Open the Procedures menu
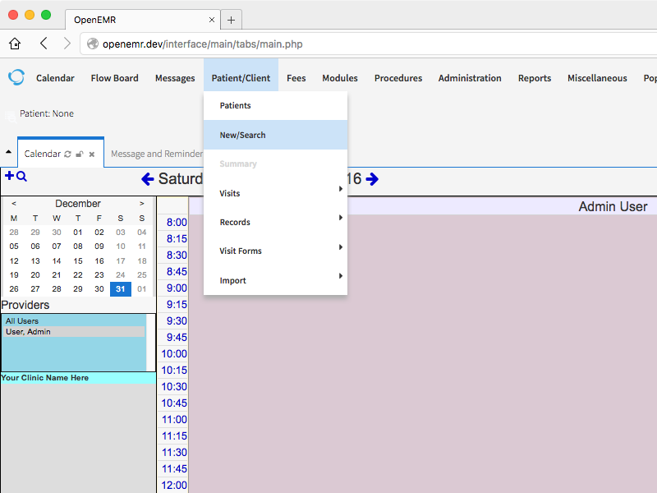This screenshot has width=657, height=493. 398,78
